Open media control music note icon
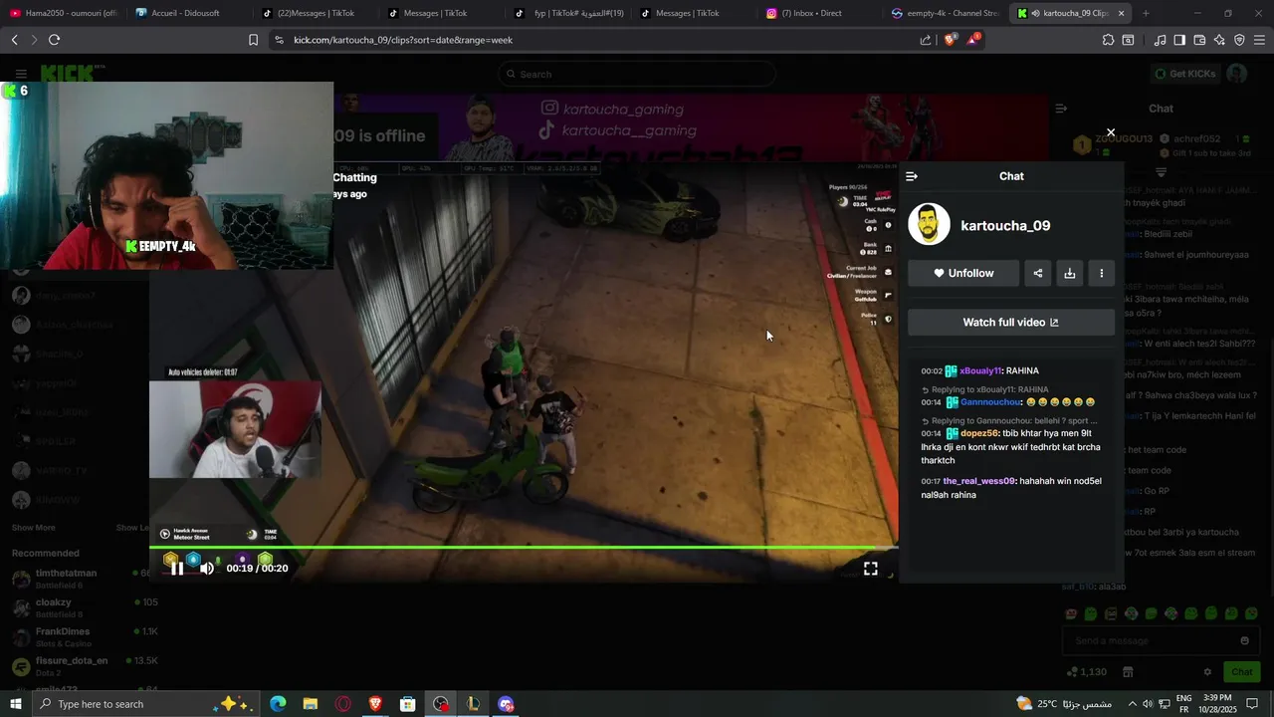 point(1161,40)
